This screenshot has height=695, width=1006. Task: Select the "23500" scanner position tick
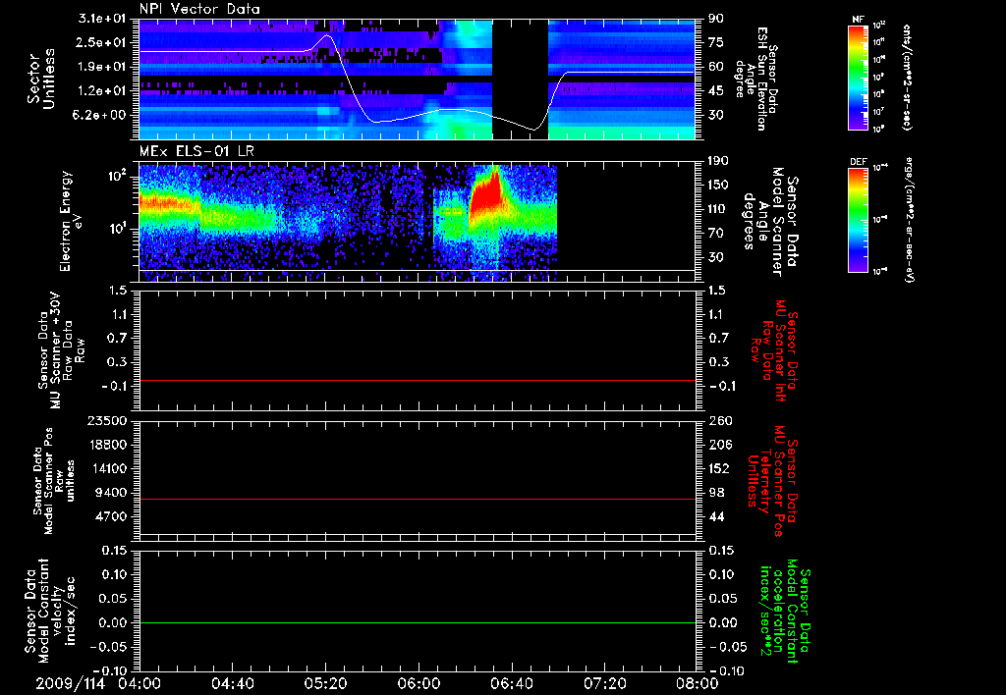coord(106,420)
